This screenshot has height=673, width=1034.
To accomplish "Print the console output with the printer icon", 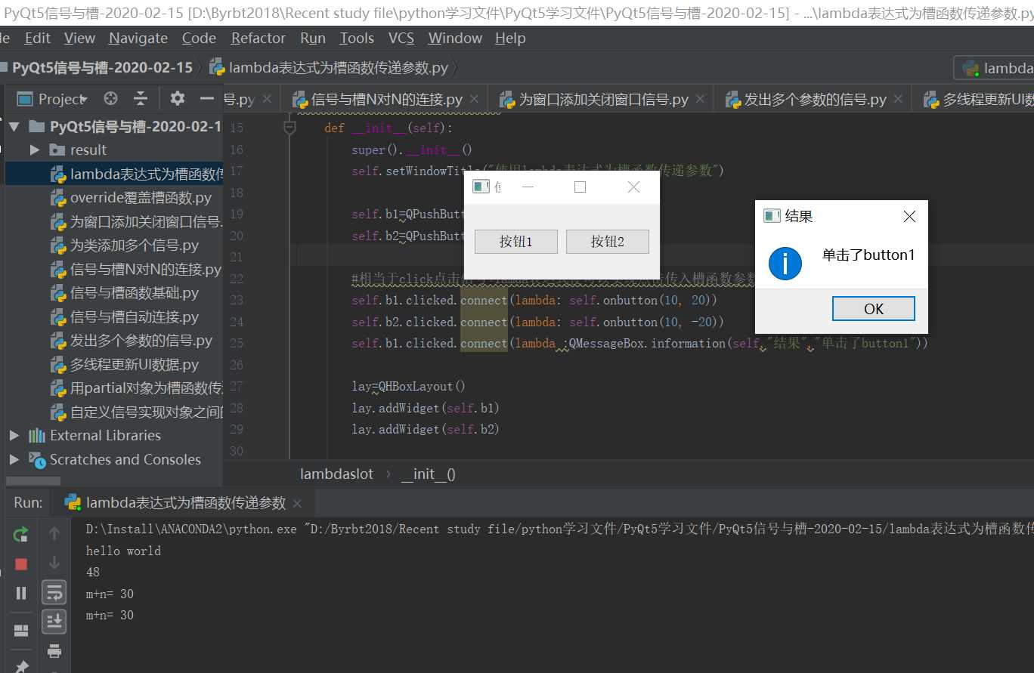I will coord(54,650).
